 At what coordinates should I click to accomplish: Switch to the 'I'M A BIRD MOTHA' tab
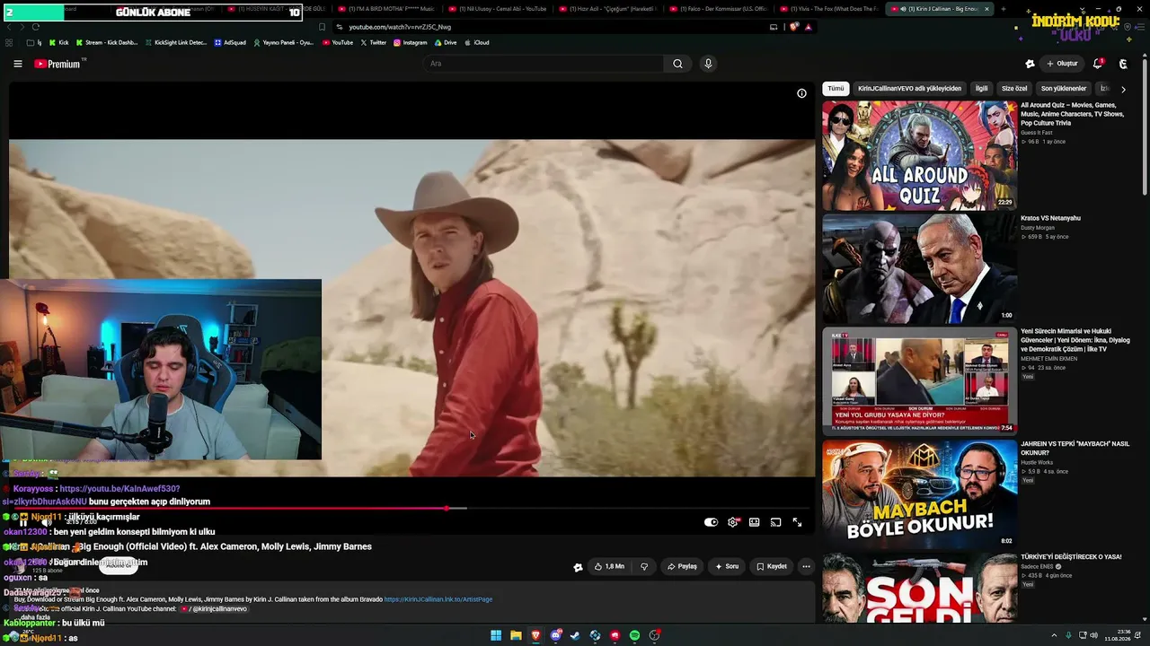[x=387, y=9]
